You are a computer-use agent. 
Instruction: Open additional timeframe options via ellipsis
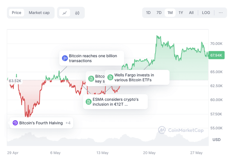click(x=221, y=12)
